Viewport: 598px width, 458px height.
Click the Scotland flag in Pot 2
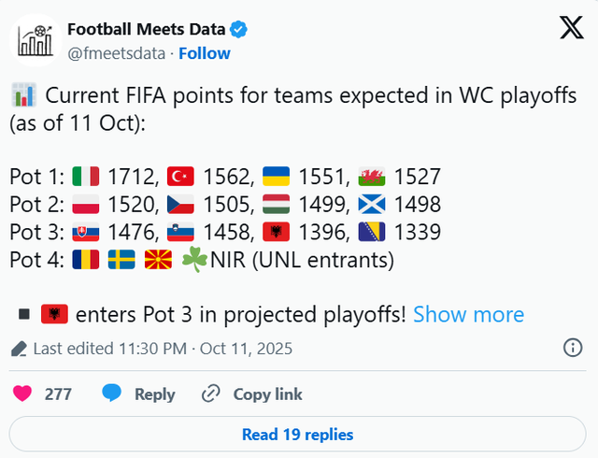coord(371,204)
